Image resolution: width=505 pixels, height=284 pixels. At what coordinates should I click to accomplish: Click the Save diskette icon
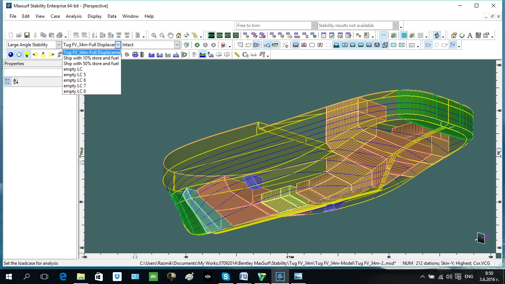27,35
